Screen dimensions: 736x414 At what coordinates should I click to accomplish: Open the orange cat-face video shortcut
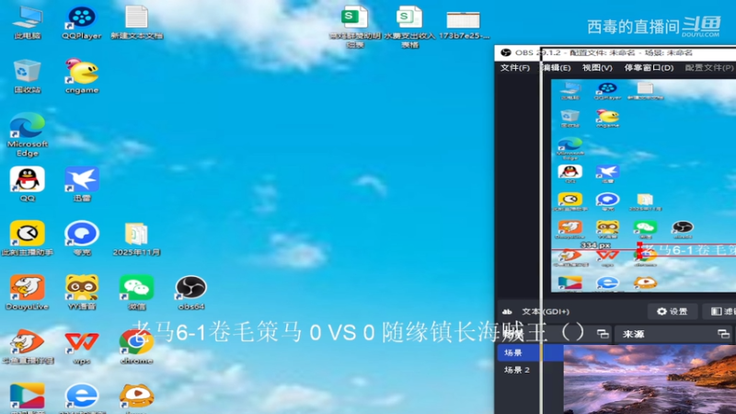pos(136,397)
